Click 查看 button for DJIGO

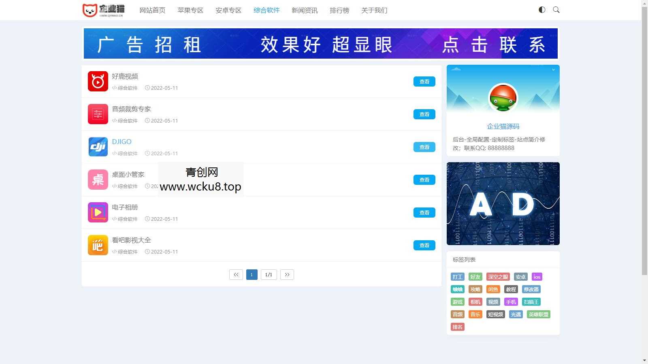424,147
